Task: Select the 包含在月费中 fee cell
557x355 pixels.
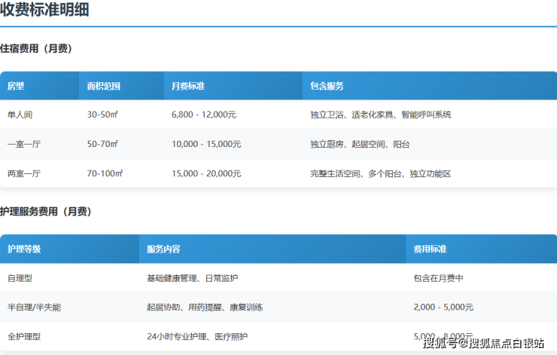Action: 438,278
